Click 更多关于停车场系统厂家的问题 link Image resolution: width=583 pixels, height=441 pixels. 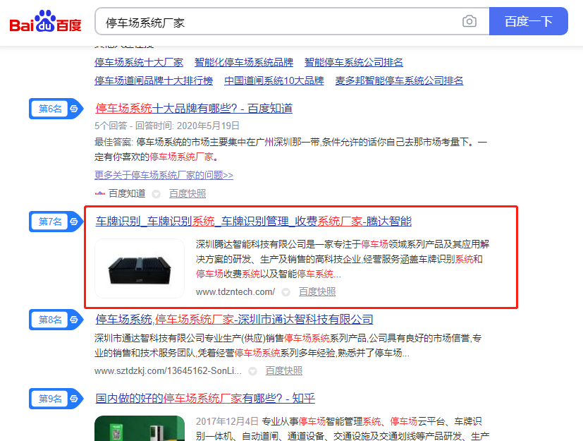point(164,175)
